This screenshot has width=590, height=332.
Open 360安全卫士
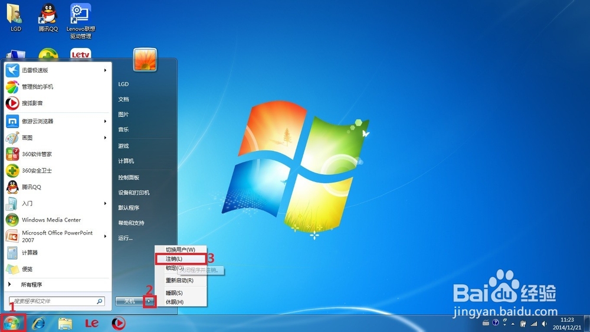click(x=58, y=171)
